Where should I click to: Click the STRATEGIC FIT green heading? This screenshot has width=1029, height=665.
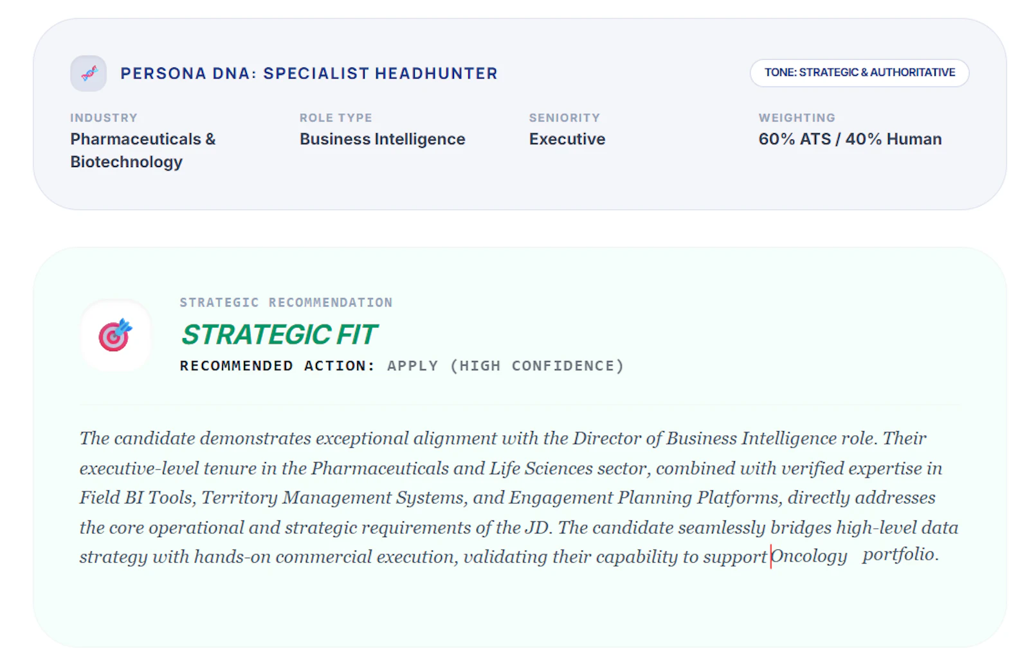pyautogui.click(x=279, y=335)
